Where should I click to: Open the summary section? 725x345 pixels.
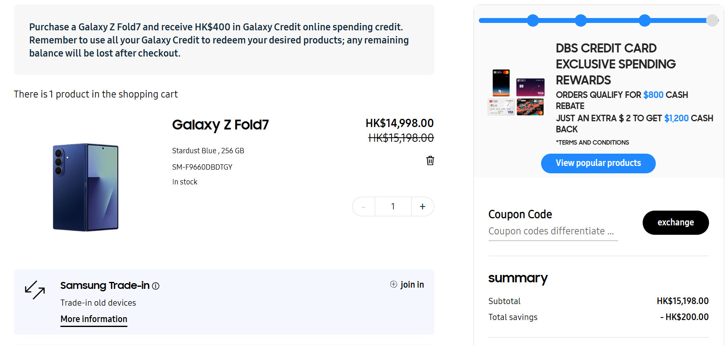coord(518,278)
